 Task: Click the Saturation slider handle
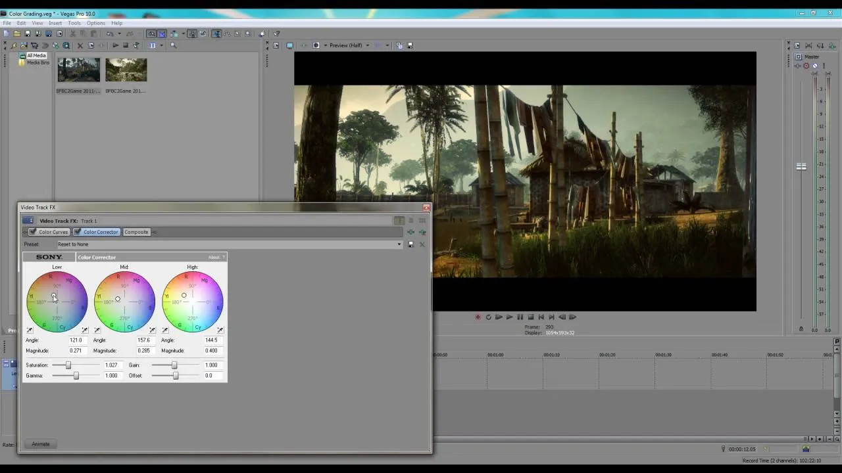tap(68, 365)
